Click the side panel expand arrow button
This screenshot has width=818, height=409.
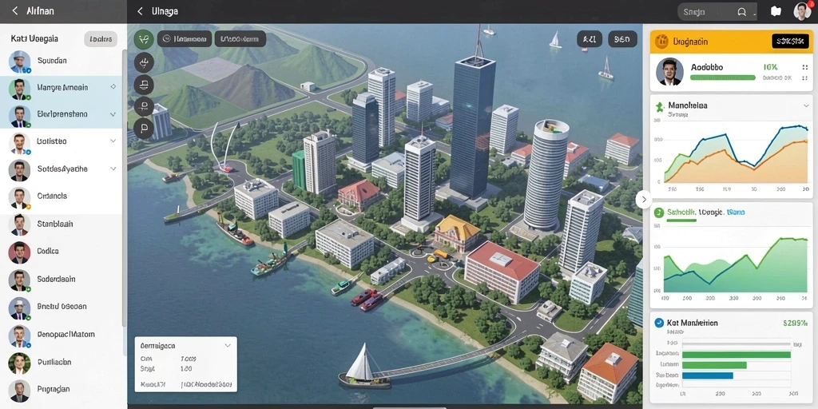644,199
